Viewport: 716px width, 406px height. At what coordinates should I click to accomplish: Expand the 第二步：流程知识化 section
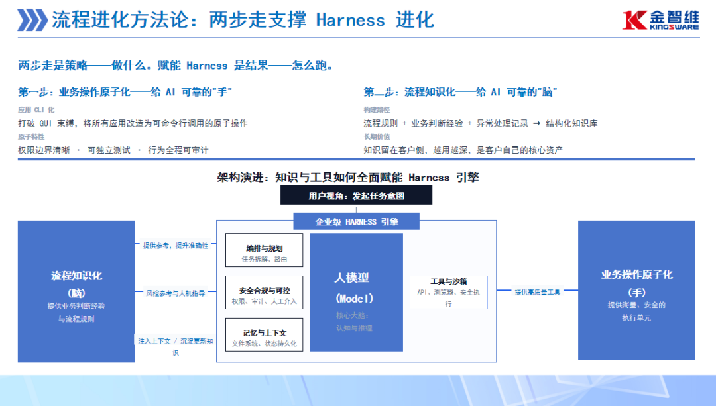coord(457,91)
